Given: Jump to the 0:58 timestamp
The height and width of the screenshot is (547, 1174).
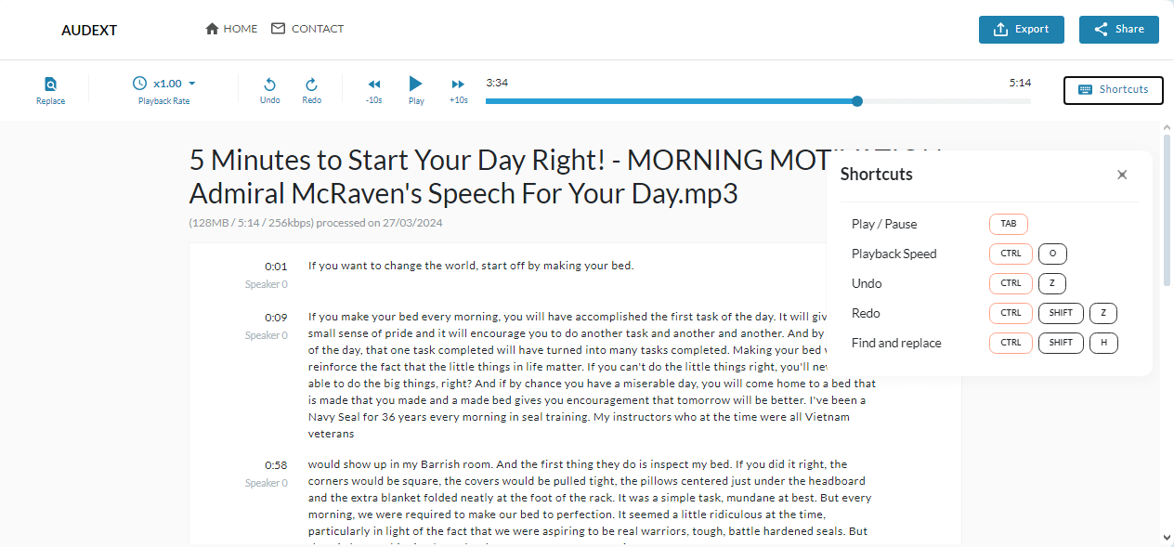Looking at the screenshot, I should tap(276, 465).
